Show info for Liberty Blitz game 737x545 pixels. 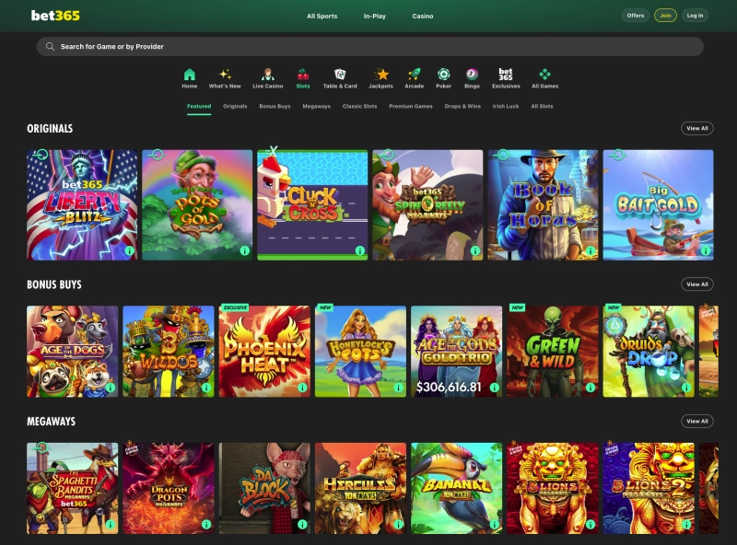click(x=129, y=251)
